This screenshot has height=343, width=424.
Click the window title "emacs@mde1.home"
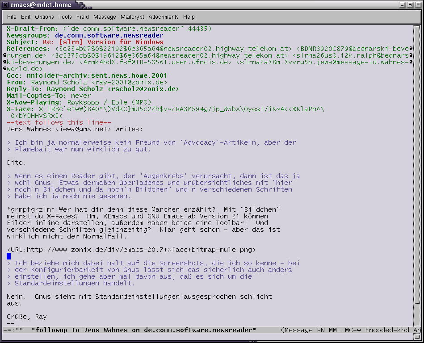pyautogui.click(x=41, y=5)
